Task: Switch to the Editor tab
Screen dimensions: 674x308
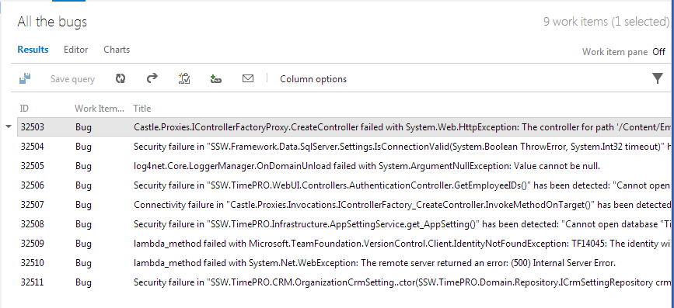Action: tap(76, 50)
